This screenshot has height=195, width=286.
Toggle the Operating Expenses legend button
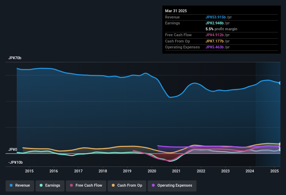point(172,186)
